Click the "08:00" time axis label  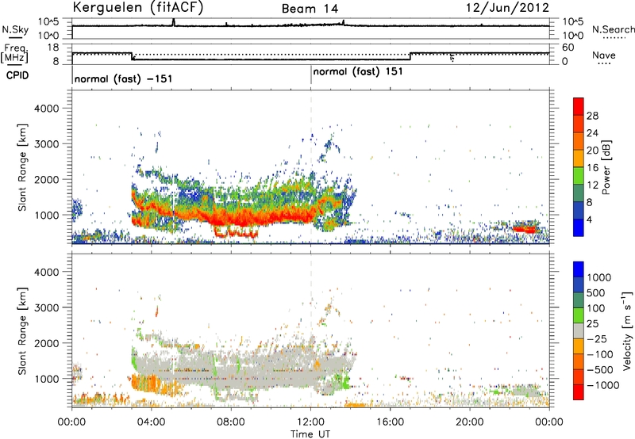(231, 422)
